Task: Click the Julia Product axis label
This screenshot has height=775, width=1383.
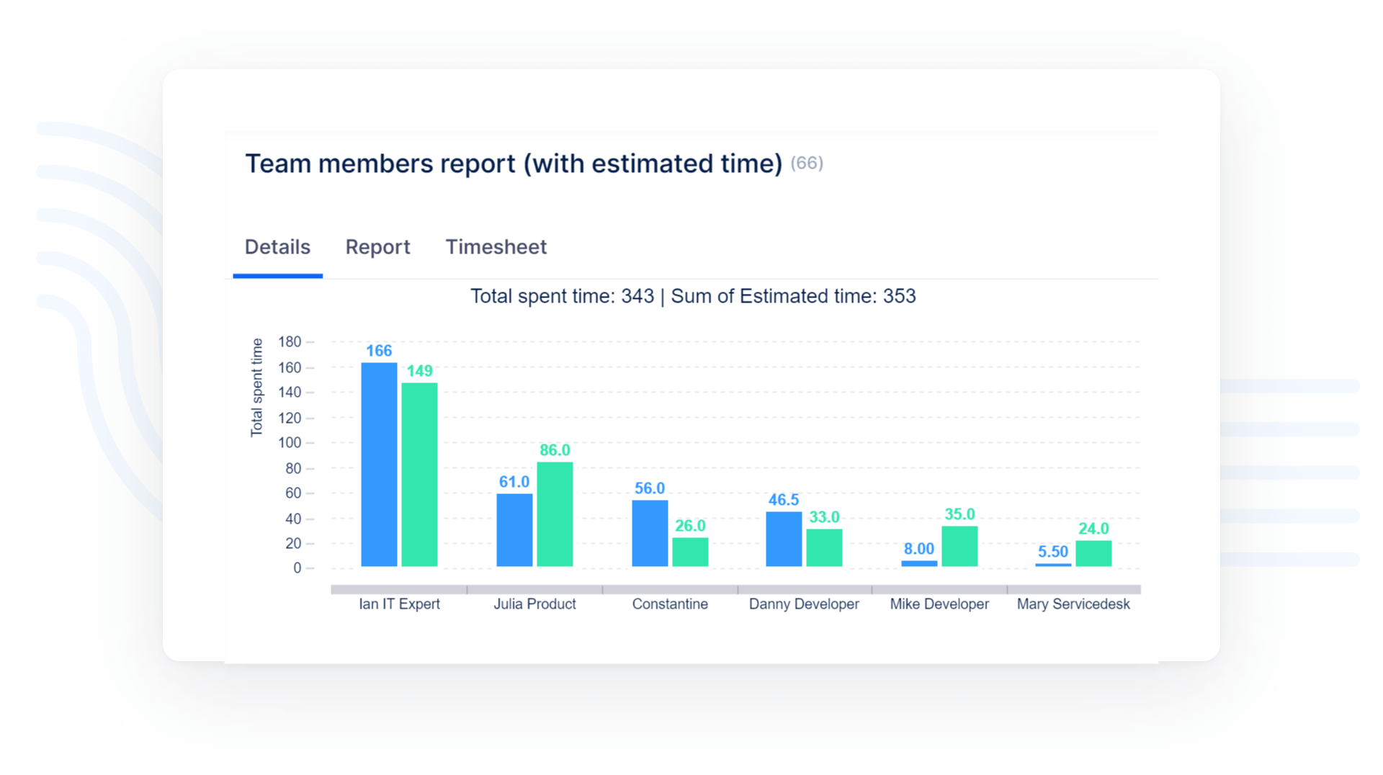Action: pyautogui.click(x=534, y=604)
